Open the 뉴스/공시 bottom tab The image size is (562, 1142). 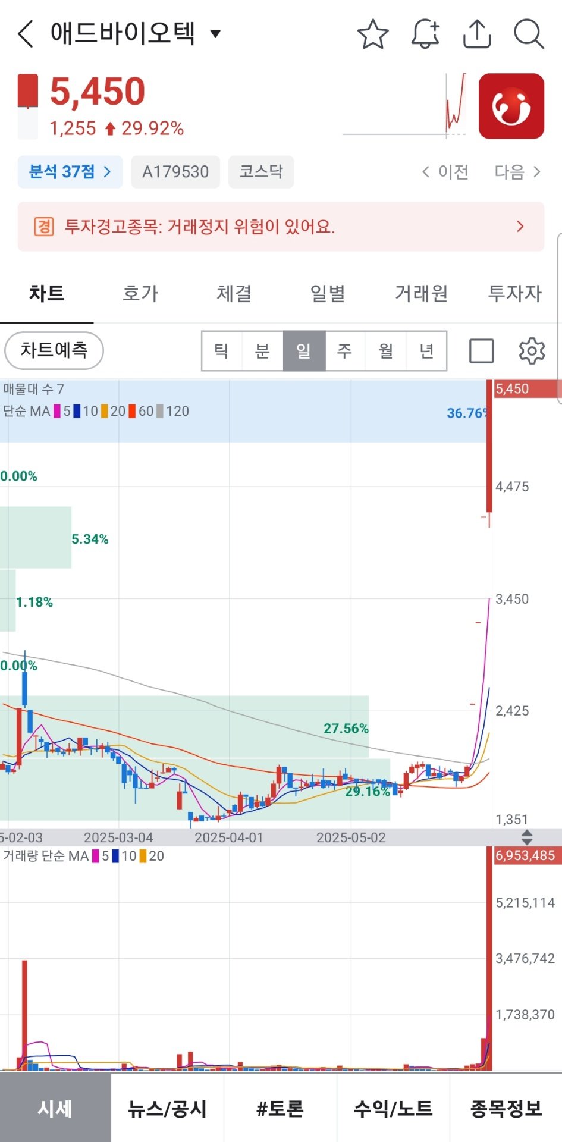(x=167, y=1108)
